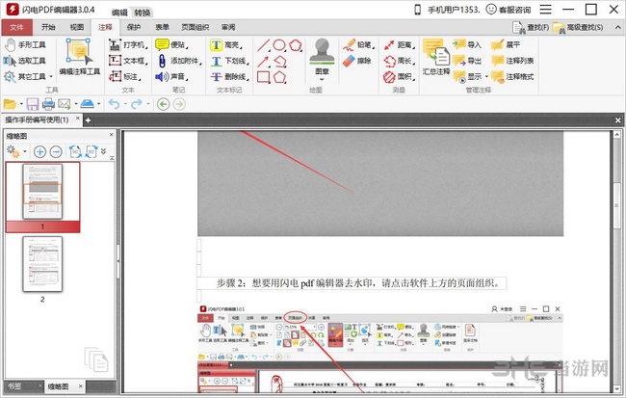Export comments with 导出
This screenshot has width=626, height=398.
point(467,61)
